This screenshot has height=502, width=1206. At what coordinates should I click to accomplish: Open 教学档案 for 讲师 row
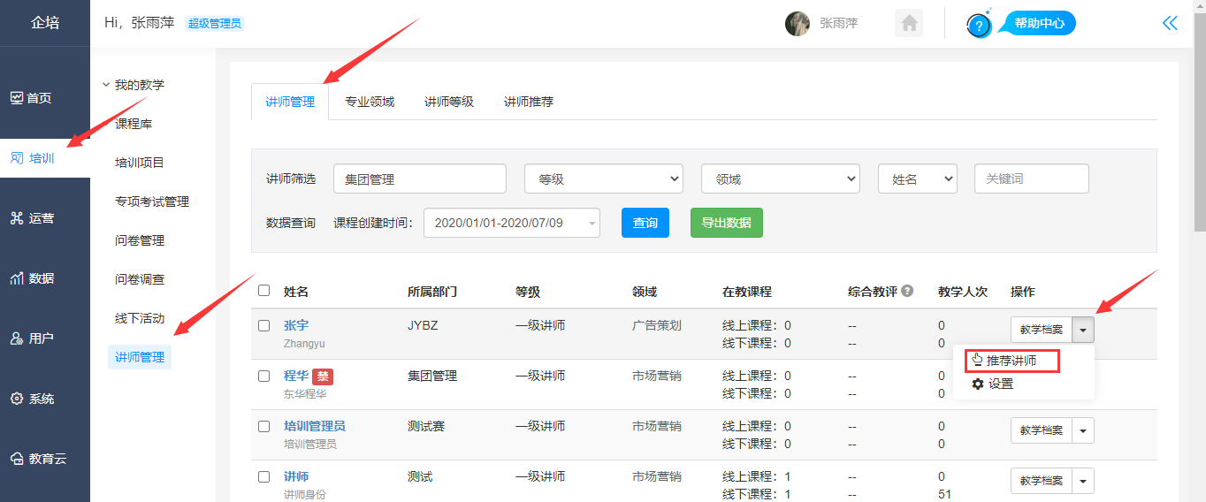coord(1042,481)
